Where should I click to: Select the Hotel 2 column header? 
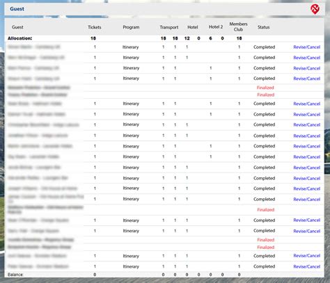[216, 27]
